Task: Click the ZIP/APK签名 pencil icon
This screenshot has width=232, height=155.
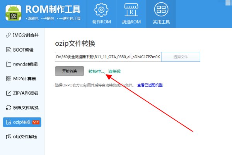Action: [9, 93]
